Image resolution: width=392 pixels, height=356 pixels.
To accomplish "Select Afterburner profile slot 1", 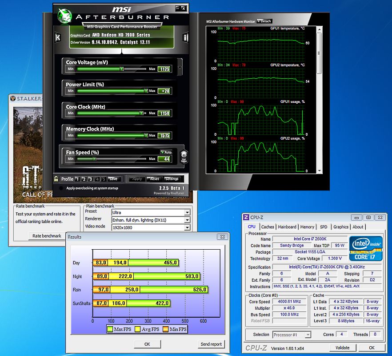I will pyautogui.click(x=77, y=179).
